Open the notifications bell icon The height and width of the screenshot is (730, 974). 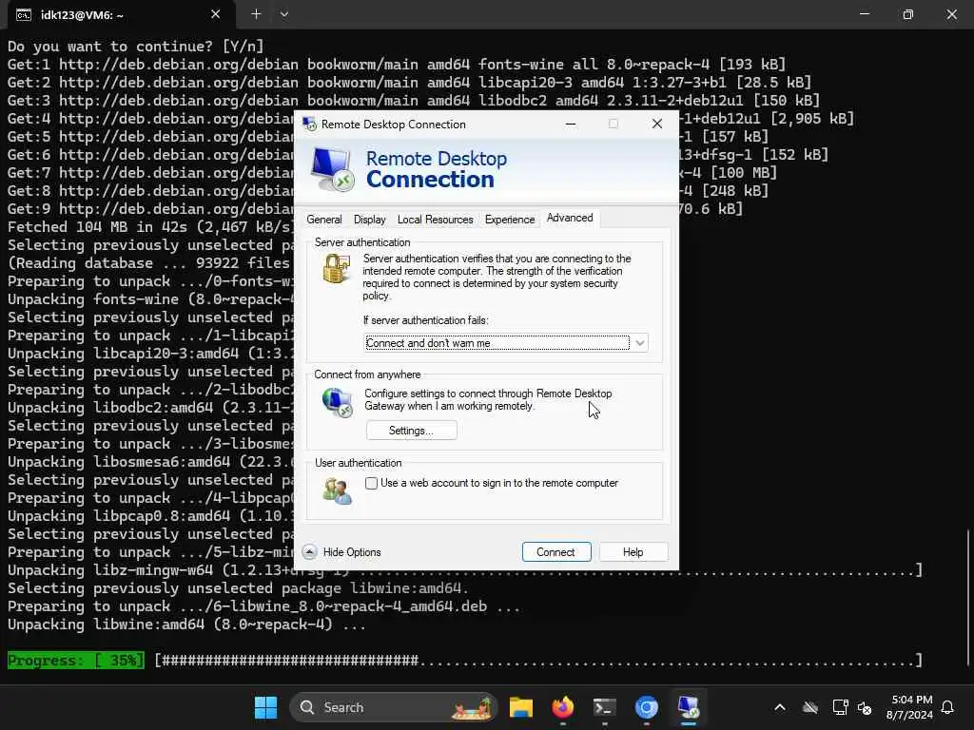point(948,707)
